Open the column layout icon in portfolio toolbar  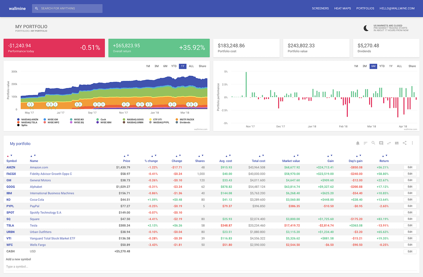pyautogui.click(x=396, y=143)
